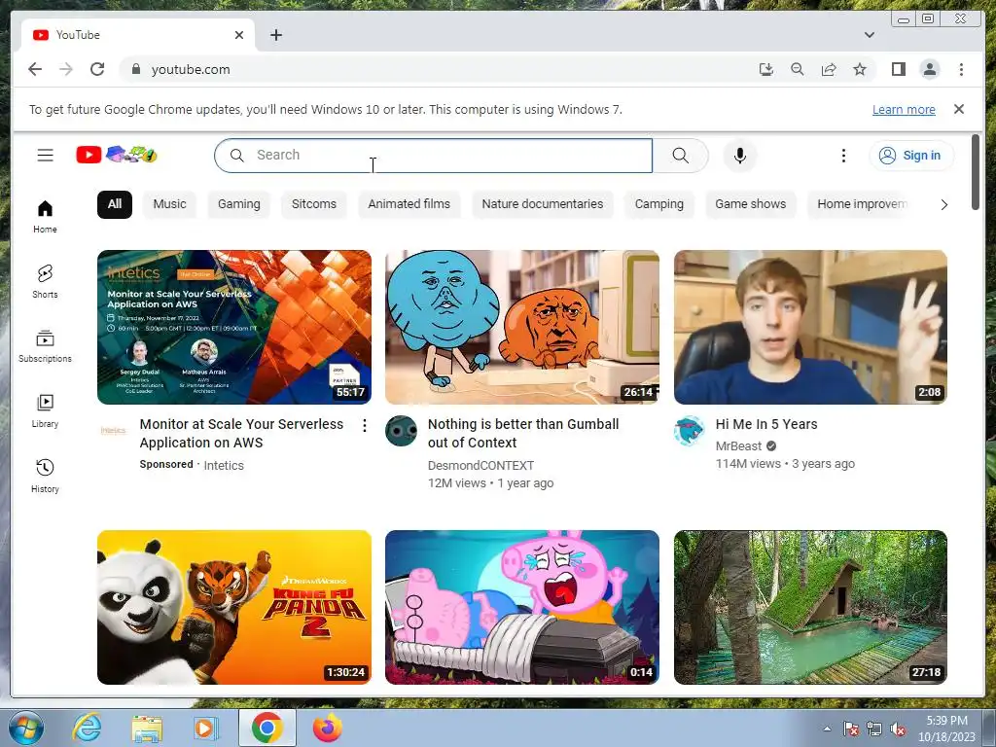Open Windows Explorer from taskbar

(x=147, y=728)
